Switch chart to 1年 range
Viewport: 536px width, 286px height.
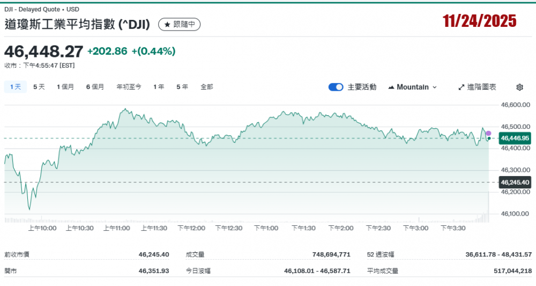(x=159, y=87)
